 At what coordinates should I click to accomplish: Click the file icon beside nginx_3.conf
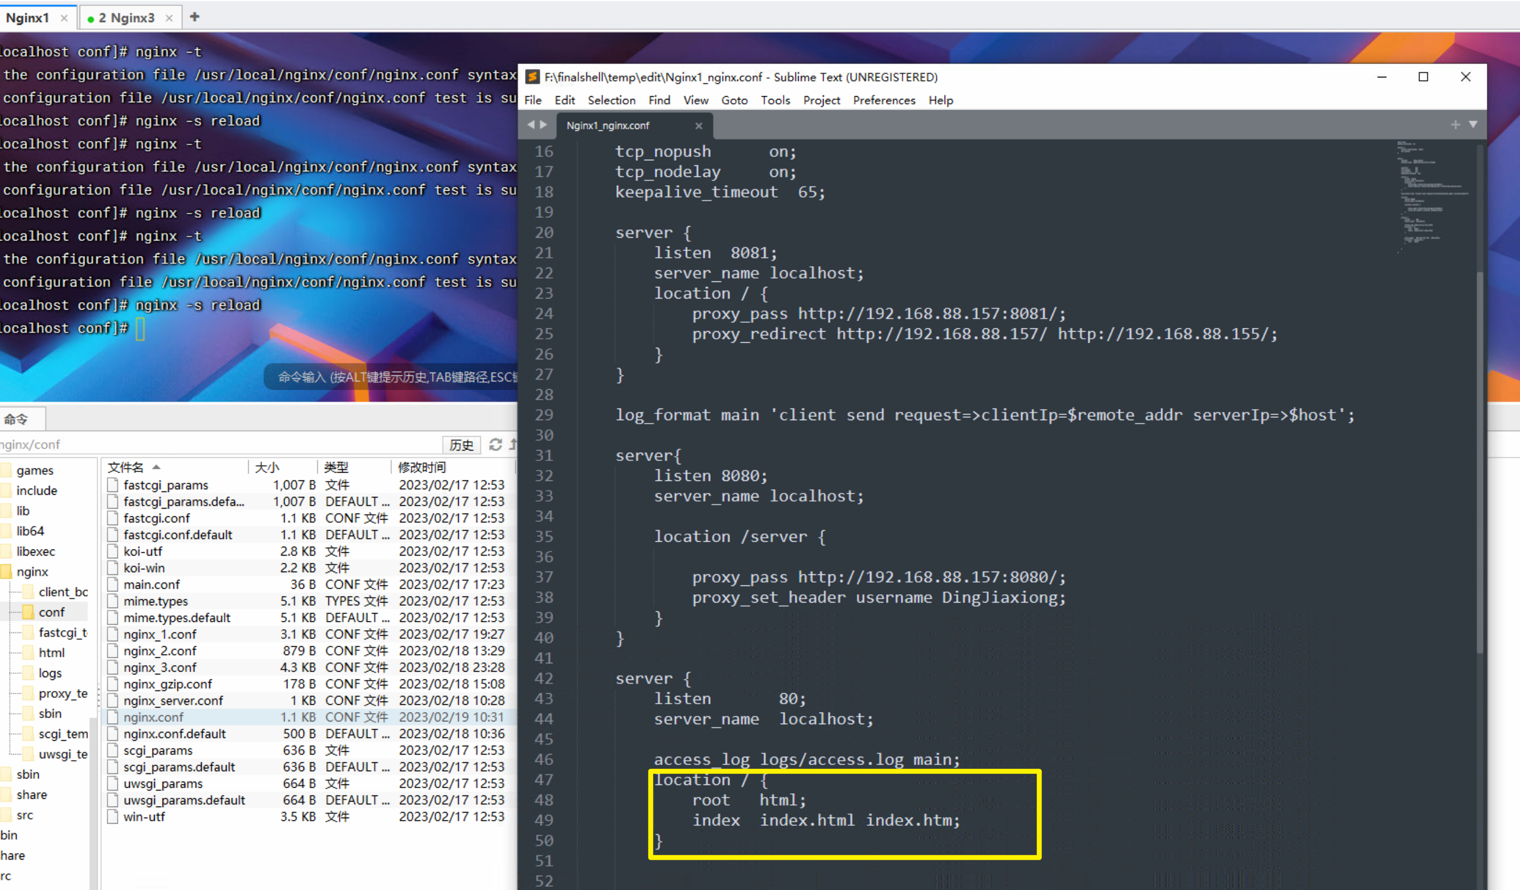click(113, 667)
